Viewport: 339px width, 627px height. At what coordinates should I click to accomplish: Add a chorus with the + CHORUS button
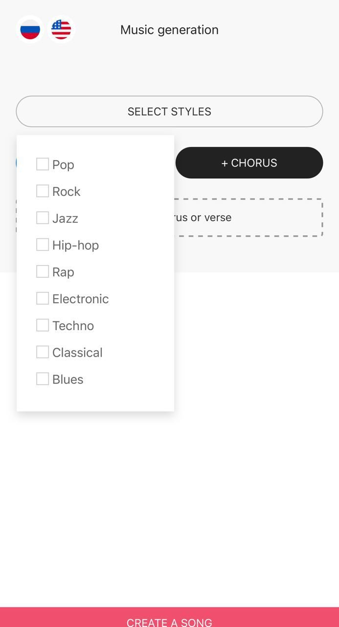(249, 163)
